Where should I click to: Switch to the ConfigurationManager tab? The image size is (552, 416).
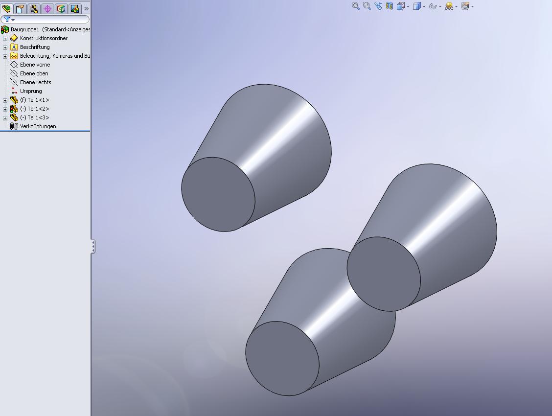click(x=34, y=8)
